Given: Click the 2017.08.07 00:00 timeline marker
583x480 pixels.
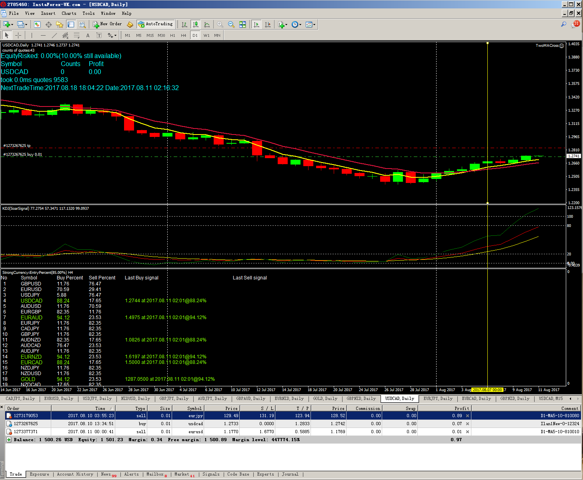Looking at the screenshot, I should [487, 390].
